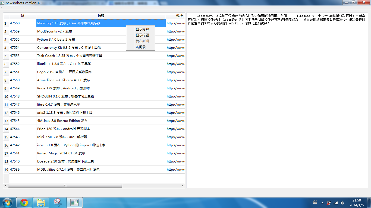The width and height of the screenshot is (371, 208).
Task: Show hidden system tray icons
Action: [322, 203]
